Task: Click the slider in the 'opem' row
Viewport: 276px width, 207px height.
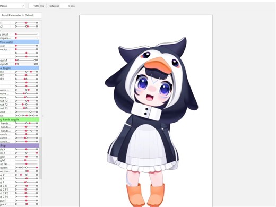Action: tap(27, 167)
